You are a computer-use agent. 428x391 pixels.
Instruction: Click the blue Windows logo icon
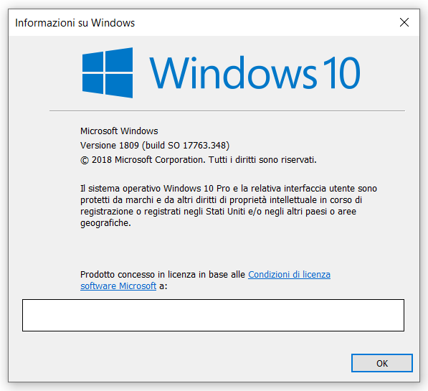(x=108, y=72)
